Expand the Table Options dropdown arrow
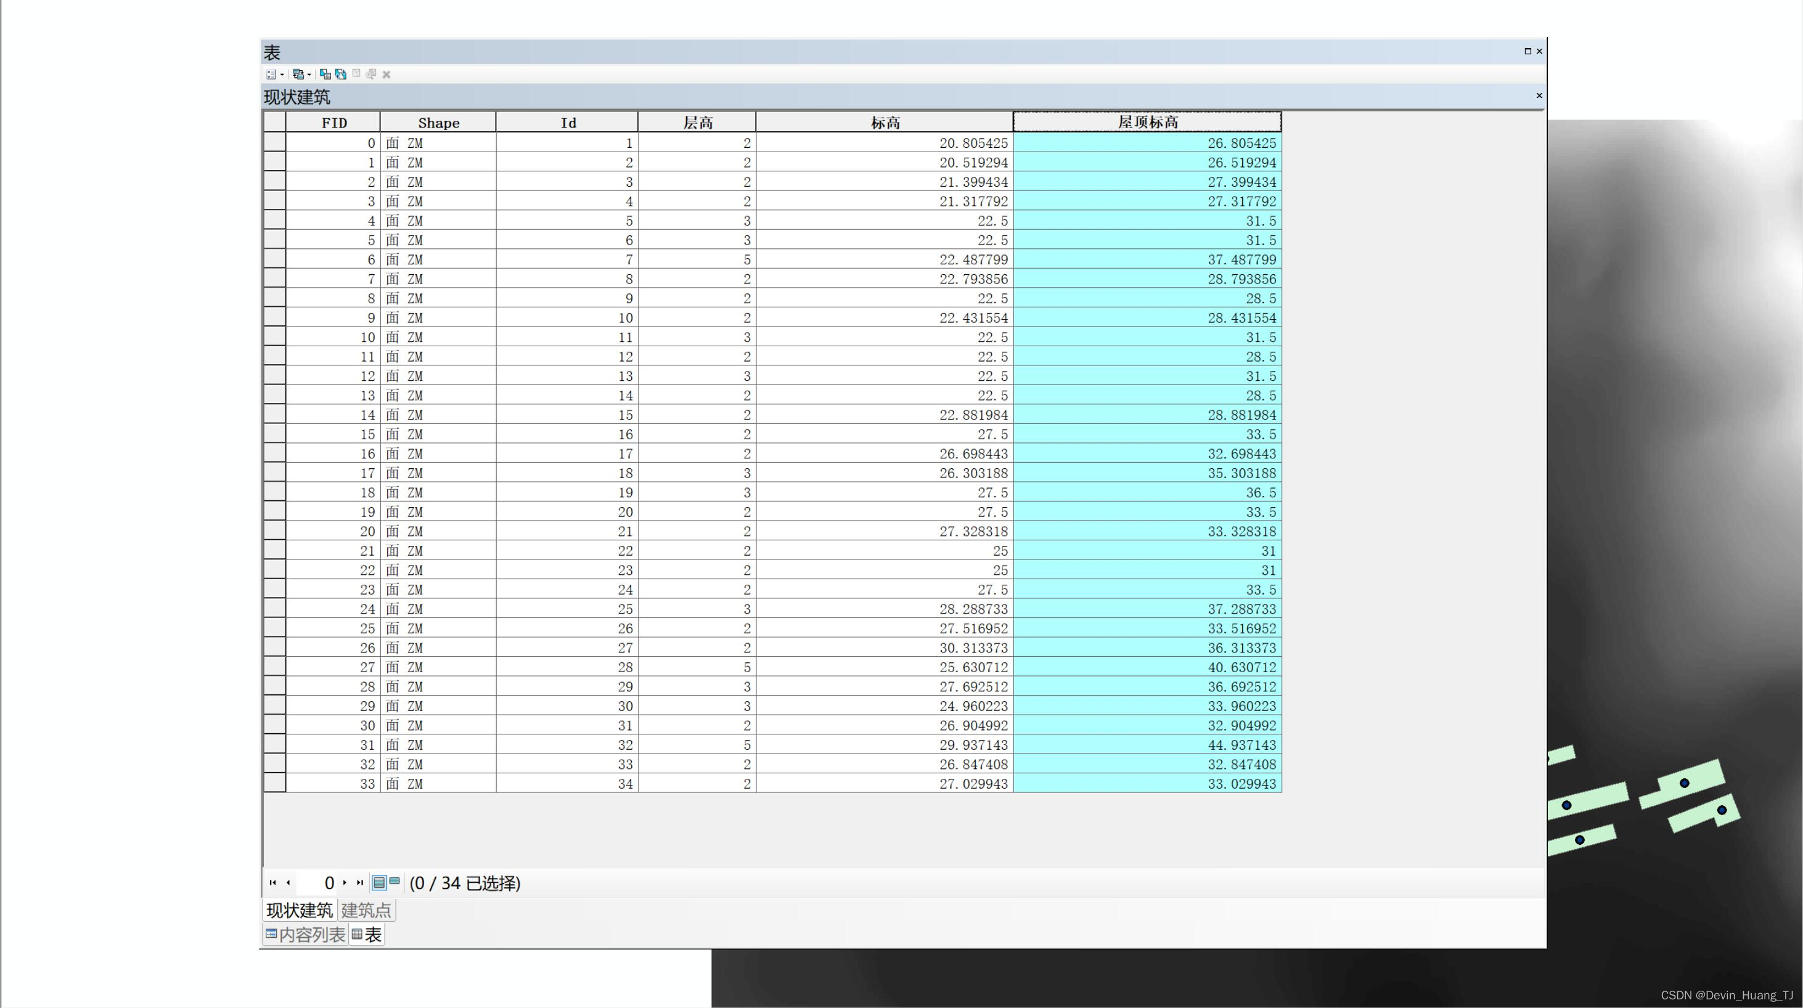1803x1008 pixels. click(282, 75)
